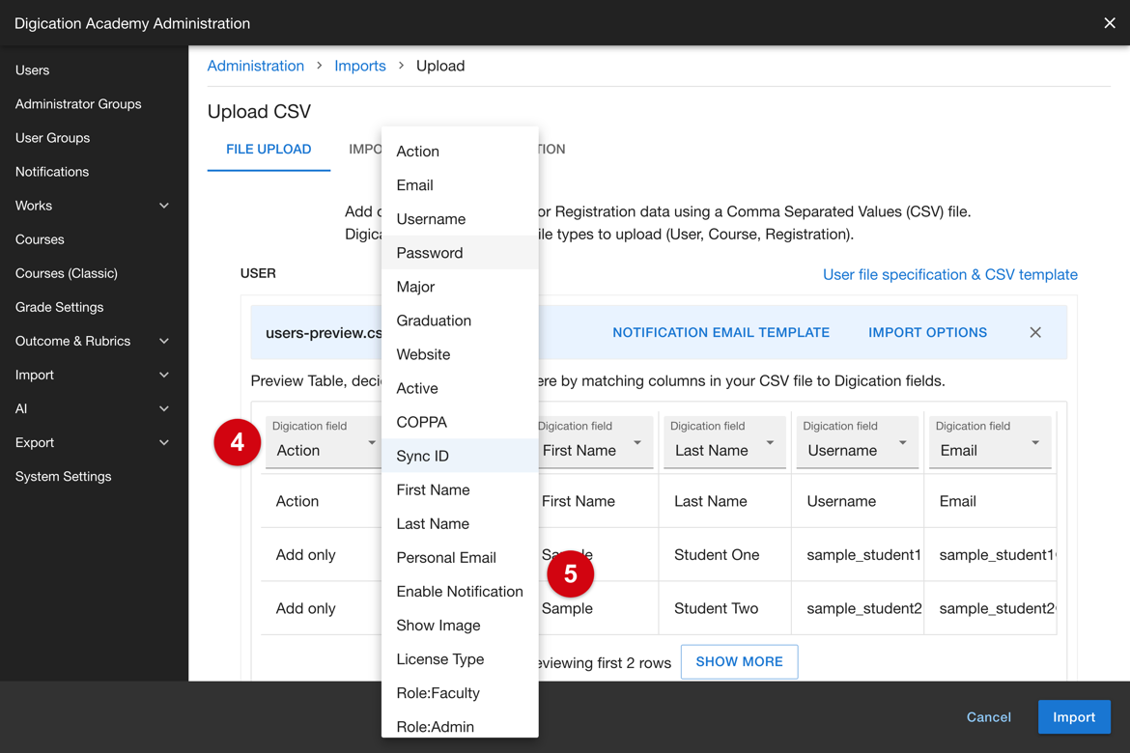The width and height of the screenshot is (1130, 753).
Task: Open the First Name Digication field dropdown
Action: coord(594,442)
